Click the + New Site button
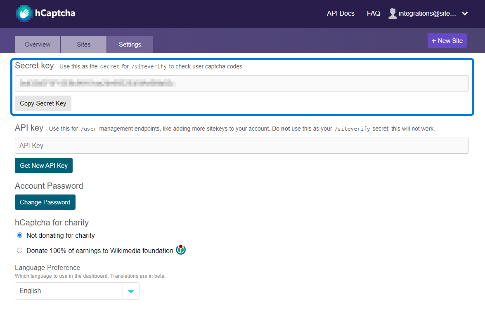 coord(447,41)
